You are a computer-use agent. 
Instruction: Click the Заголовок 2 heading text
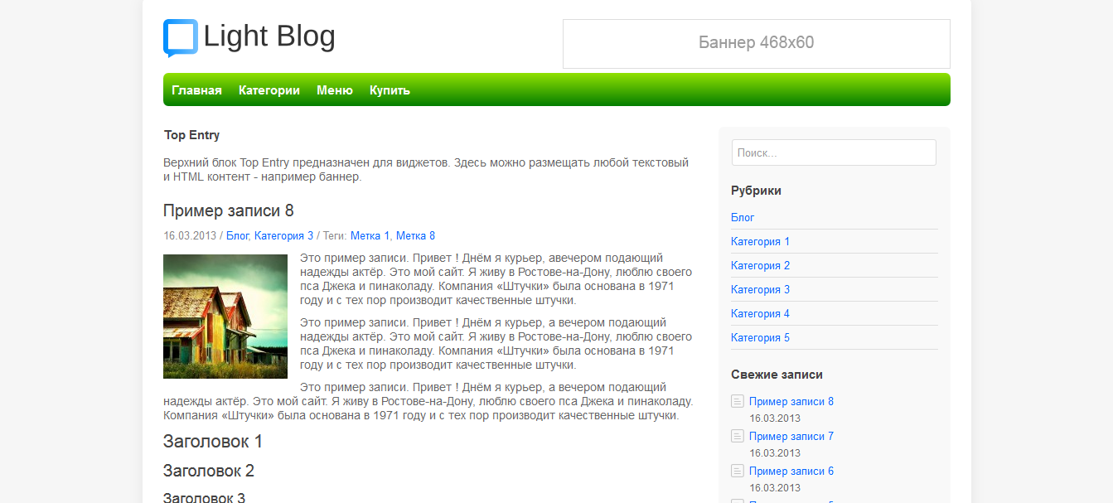(x=209, y=471)
